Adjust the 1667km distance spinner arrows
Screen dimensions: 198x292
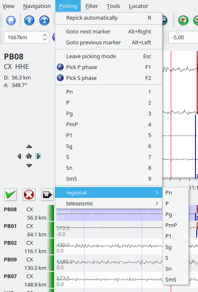point(45,37)
